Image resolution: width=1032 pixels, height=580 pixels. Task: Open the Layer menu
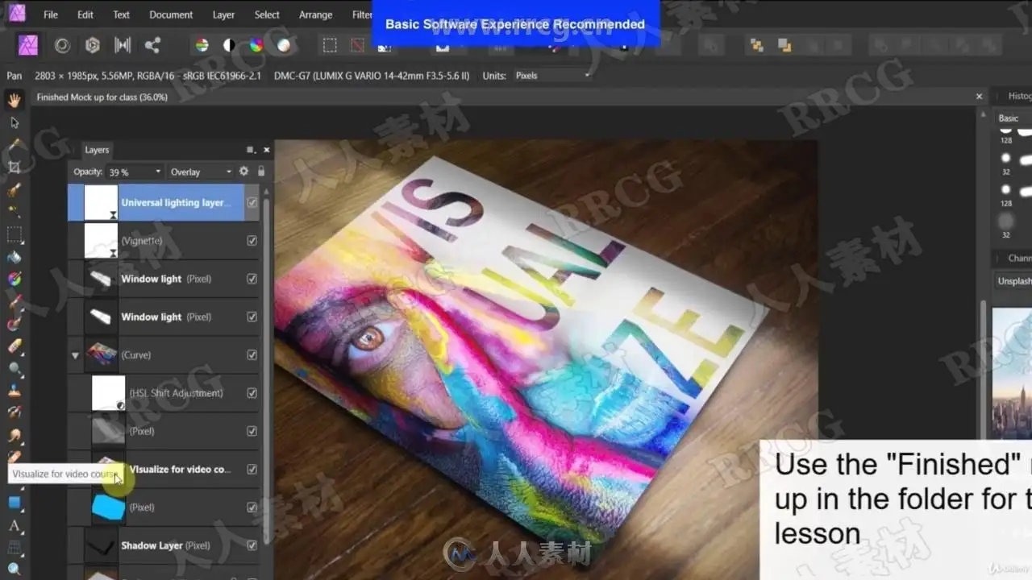[x=223, y=14]
